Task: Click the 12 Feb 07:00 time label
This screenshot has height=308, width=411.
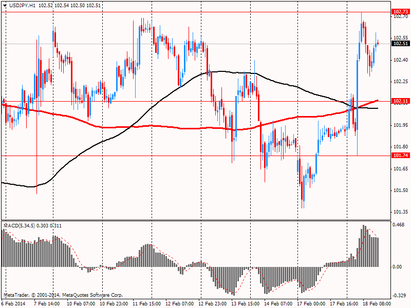Action: (x=179, y=303)
